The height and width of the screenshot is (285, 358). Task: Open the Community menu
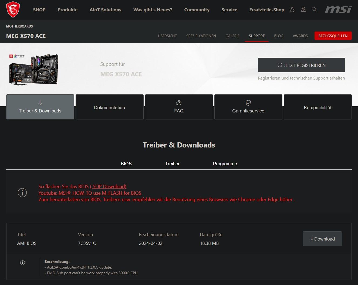pos(197,10)
